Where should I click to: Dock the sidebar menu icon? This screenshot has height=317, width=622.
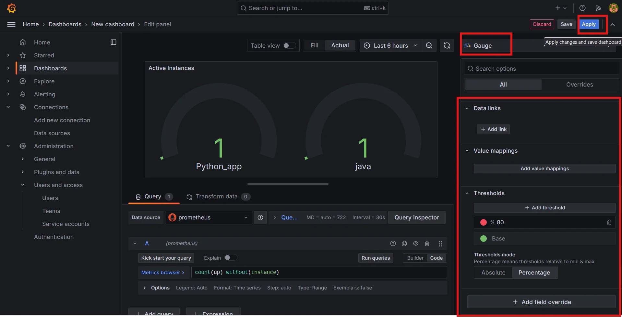tap(114, 42)
